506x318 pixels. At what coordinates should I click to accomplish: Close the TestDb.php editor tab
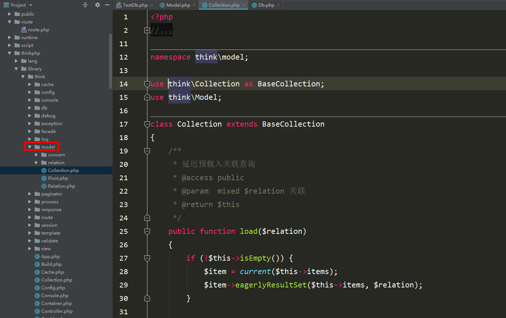[x=152, y=5]
